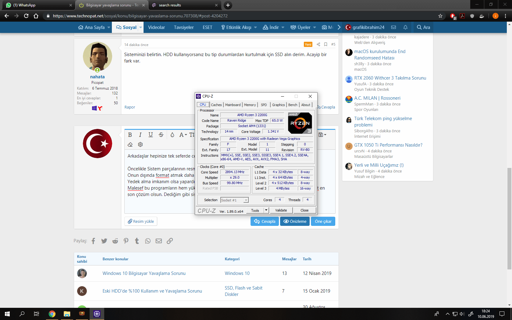Expand the İndir menu arrow

[x=283, y=27]
